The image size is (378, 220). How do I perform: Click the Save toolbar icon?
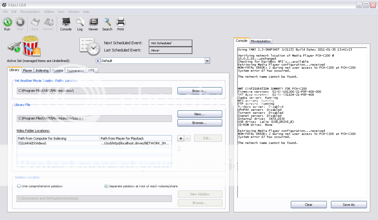pos(35,23)
